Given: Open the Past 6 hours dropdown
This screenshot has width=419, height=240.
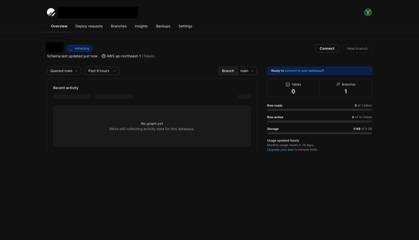Looking at the screenshot, I should (102, 71).
